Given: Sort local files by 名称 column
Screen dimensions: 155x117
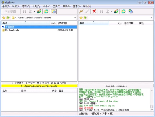Looking at the screenshot, I should coord(26,23).
